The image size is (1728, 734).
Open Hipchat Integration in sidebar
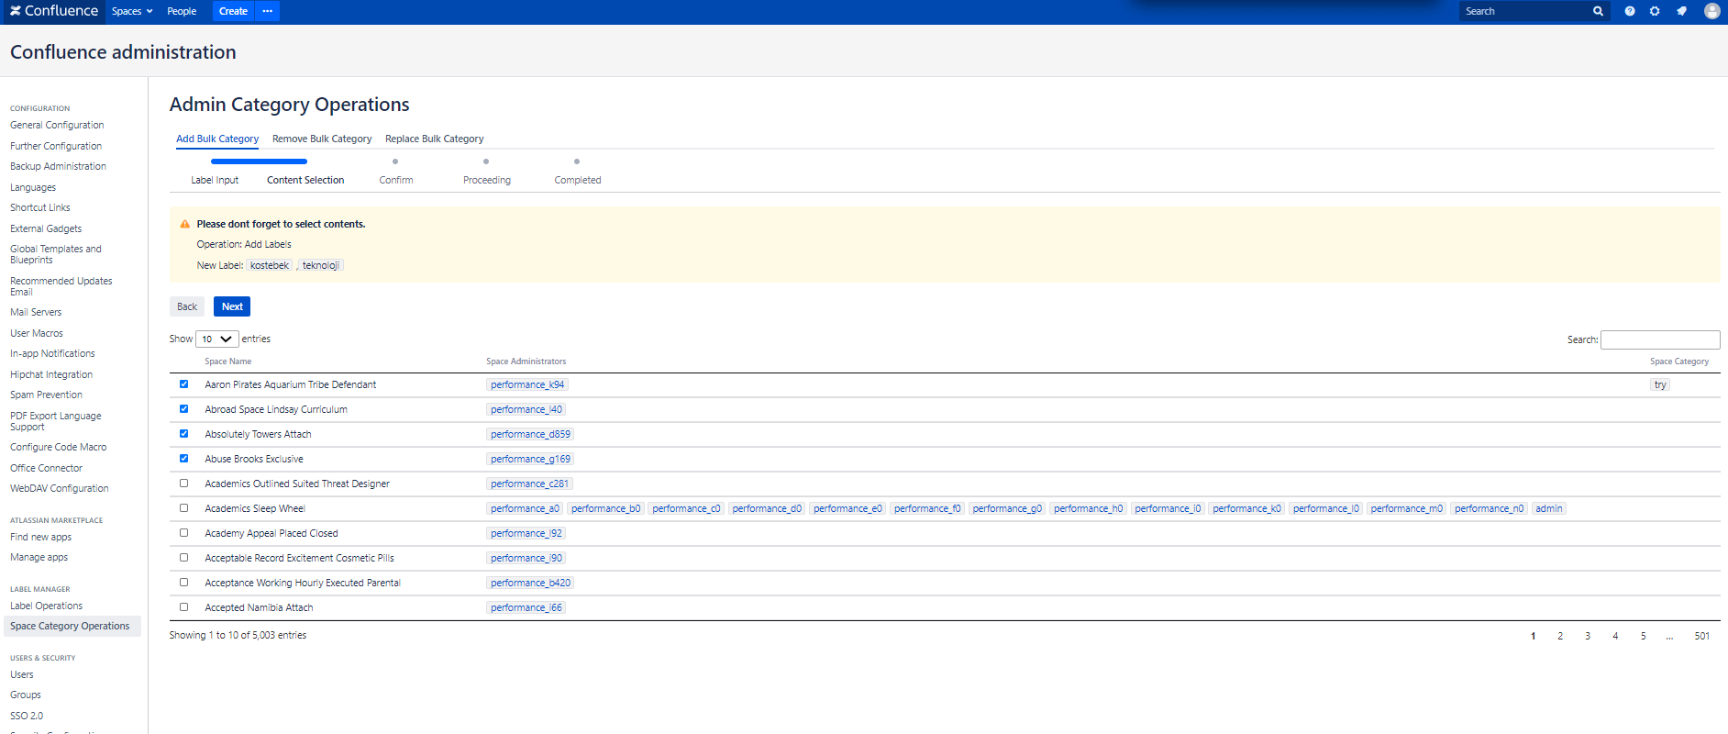[x=51, y=374]
